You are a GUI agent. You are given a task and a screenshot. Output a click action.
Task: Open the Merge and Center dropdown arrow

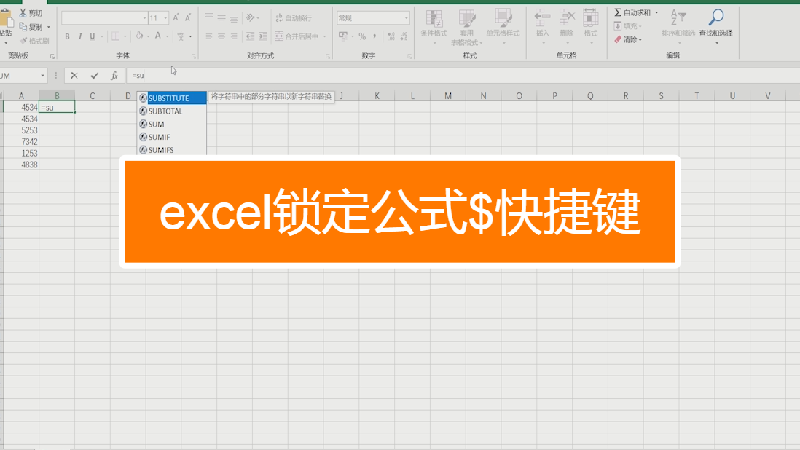324,36
